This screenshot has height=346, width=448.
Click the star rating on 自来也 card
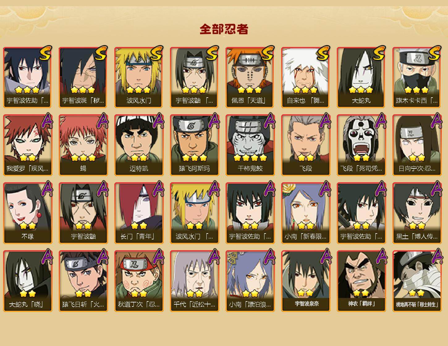pos(305,90)
